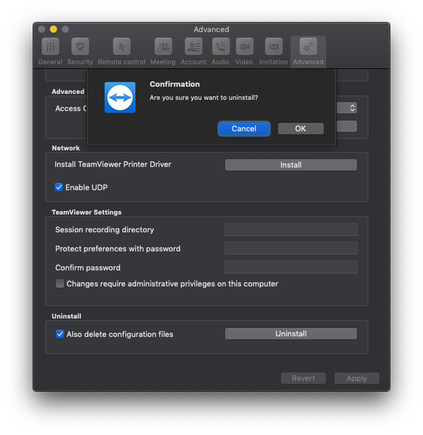Click the Install TeamViewer Printer Driver label

click(x=113, y=164)
